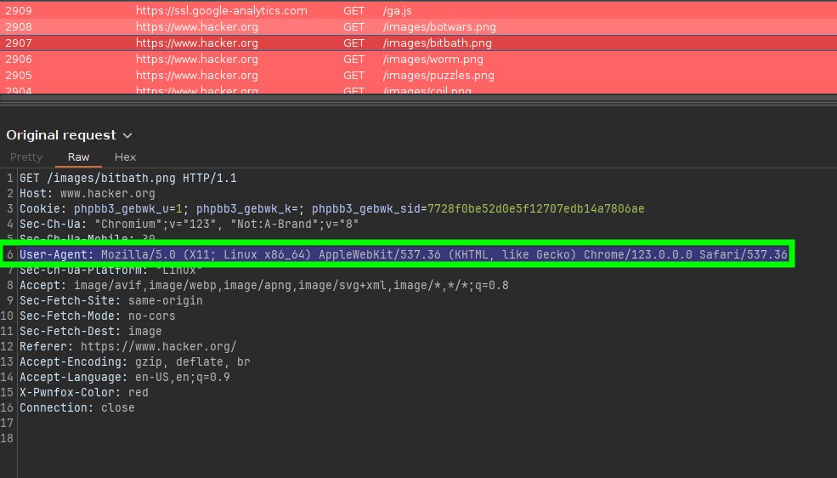The image size is (837, 478).
Task: Select request row 2907 bitbath.png
Action: click(418, 43)
